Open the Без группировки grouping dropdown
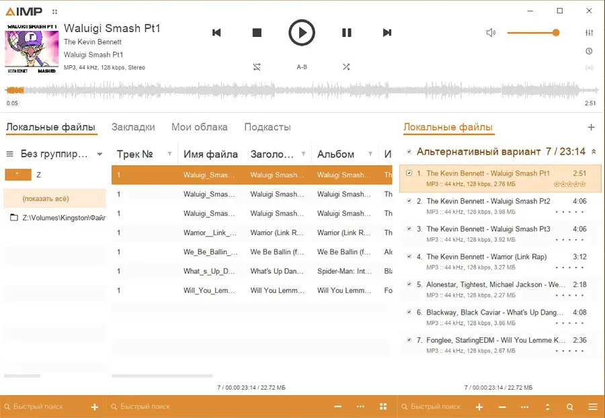 pyautogui.click(x=99, y=155)
